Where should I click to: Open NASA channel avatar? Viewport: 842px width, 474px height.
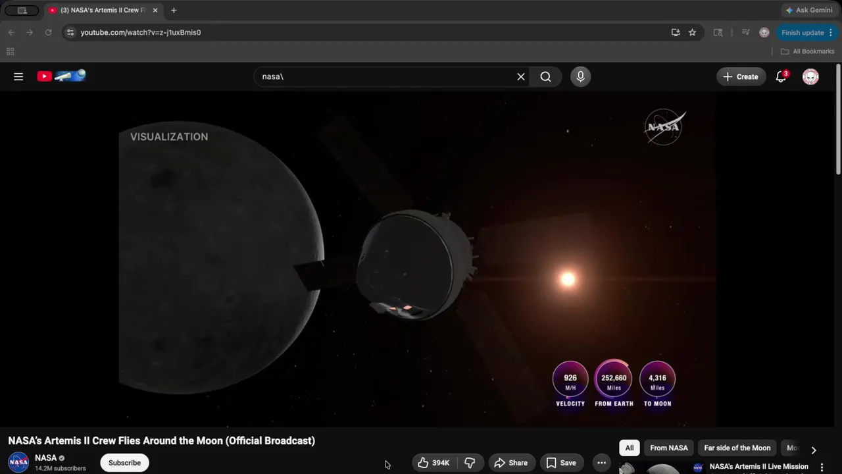tap(18, 462)
